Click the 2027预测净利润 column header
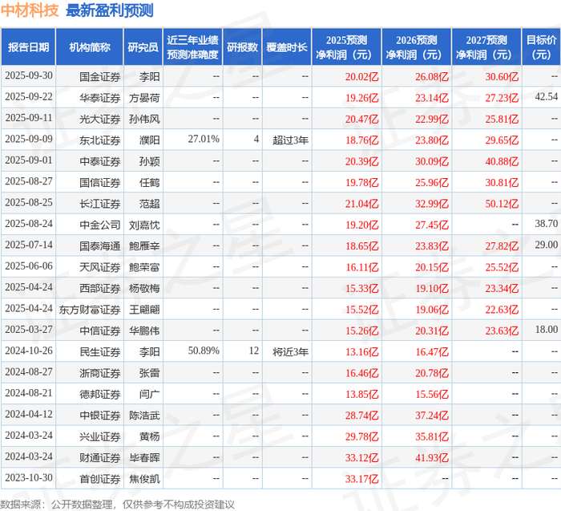This screenshot has width=561, height=511. (x=486, y=47)
